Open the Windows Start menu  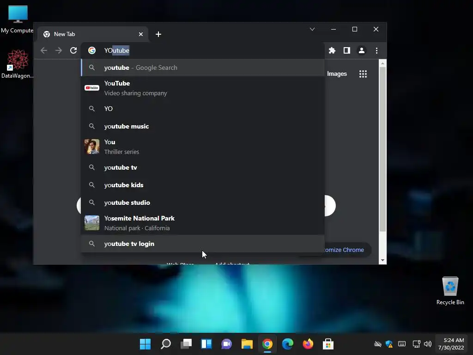(145, 344)
